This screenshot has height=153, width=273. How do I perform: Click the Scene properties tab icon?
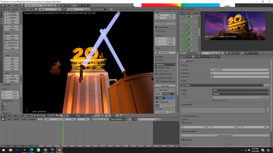[193, 57]
